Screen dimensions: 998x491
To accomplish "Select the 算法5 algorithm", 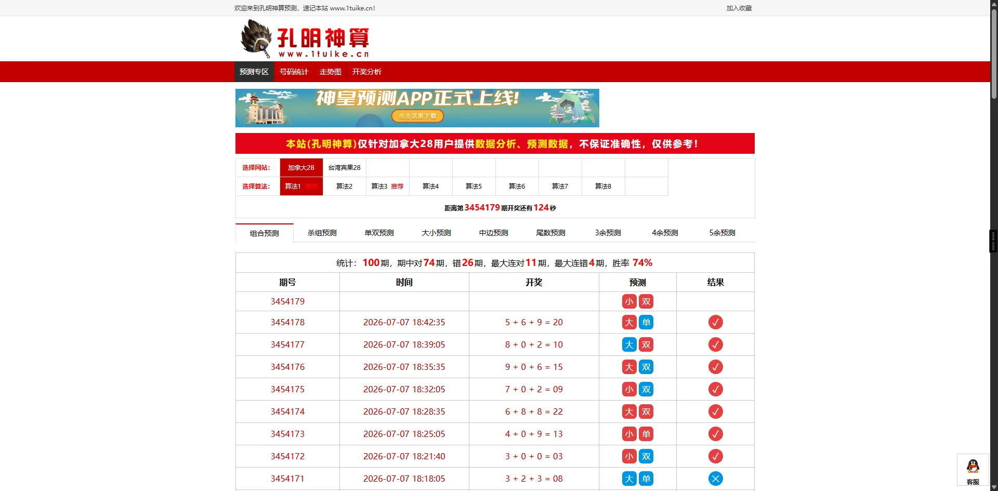I will click(x=474, y=187).
